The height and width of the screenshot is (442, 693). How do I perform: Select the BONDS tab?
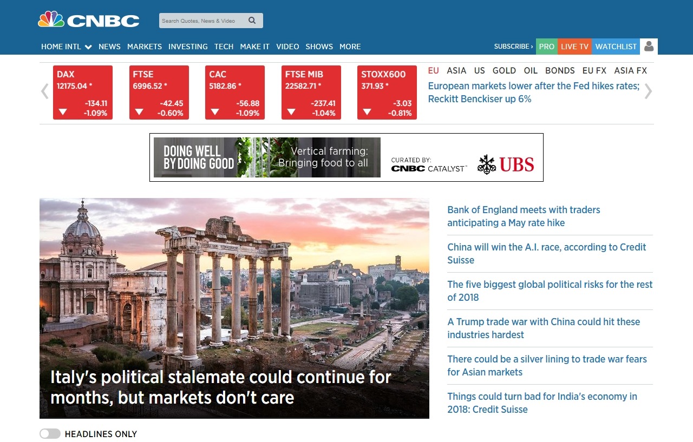pyautogui.click(x=560, y=70)
